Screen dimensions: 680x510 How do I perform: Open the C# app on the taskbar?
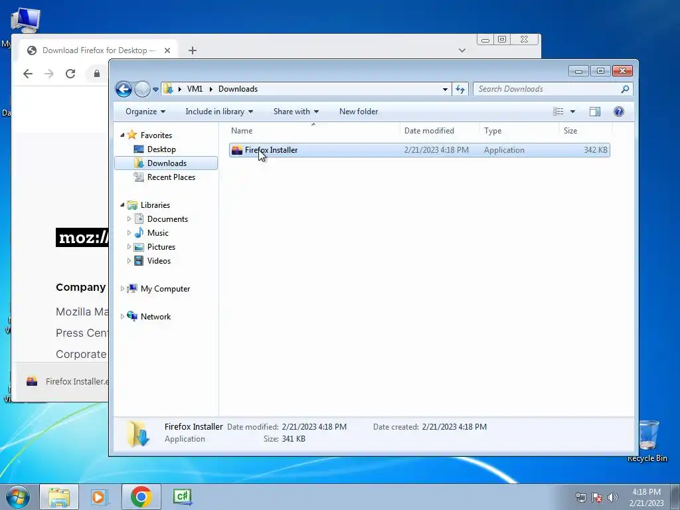[x=182, y=497]
